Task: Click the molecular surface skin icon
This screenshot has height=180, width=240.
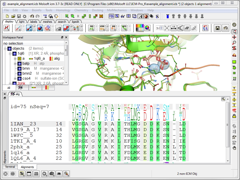Action: click(x=58, y=28)
